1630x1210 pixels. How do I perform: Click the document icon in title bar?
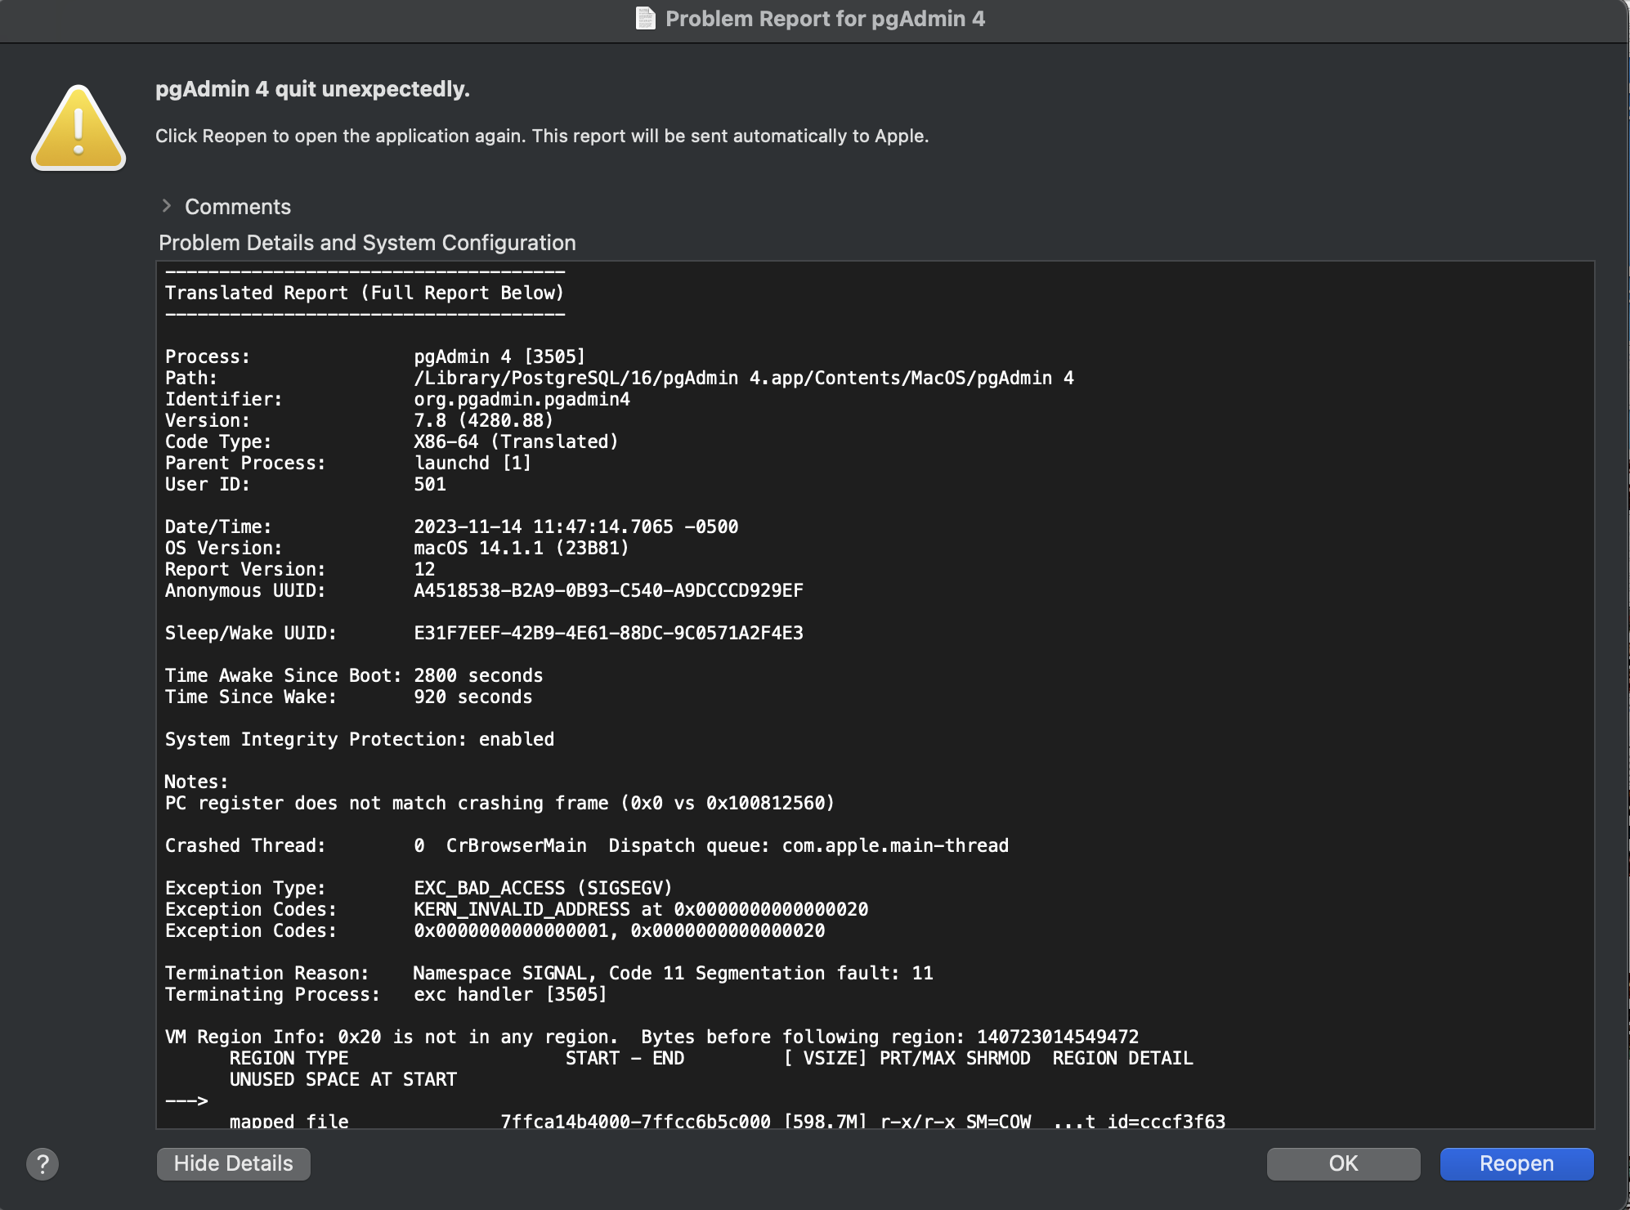(645, 18)
